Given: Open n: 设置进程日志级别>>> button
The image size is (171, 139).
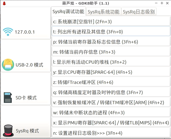Looking at the screenshot, I should (111, 133).
